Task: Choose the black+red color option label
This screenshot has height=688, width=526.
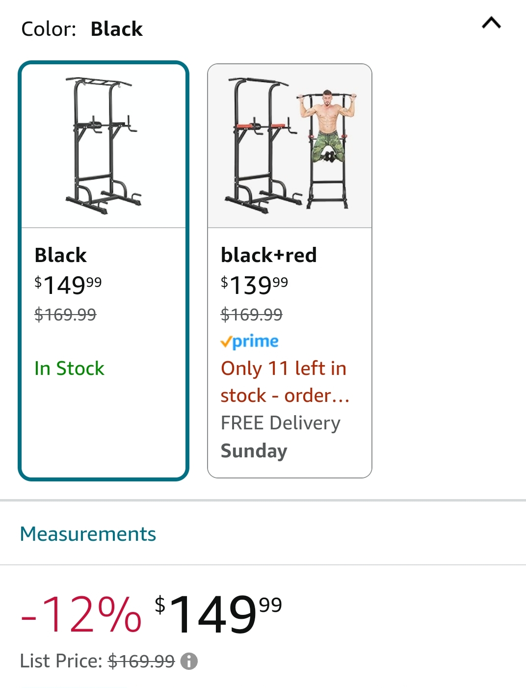Action: (x=268, y=255)
